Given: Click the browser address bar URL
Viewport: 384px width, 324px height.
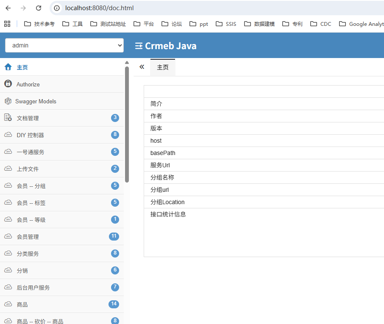Looking at the screenshot, I should [x=100, y=8].
